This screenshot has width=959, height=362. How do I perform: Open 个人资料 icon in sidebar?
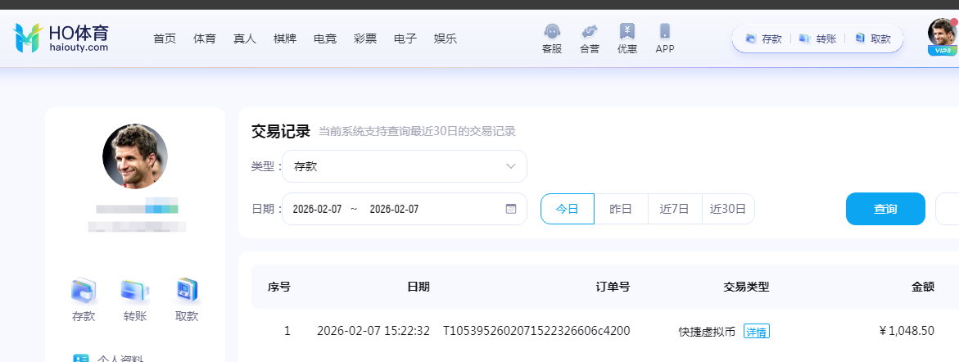(x=81, y=359)
